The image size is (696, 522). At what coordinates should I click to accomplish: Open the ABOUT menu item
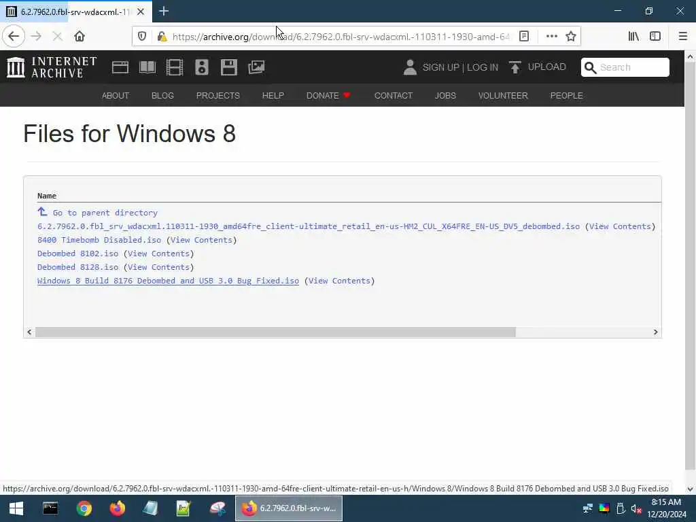116,95
